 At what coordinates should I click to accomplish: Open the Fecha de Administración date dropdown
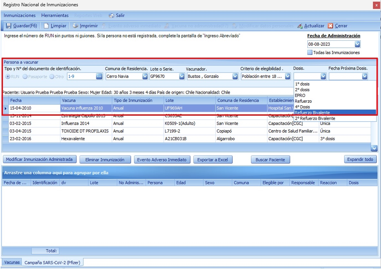[357, 44]
